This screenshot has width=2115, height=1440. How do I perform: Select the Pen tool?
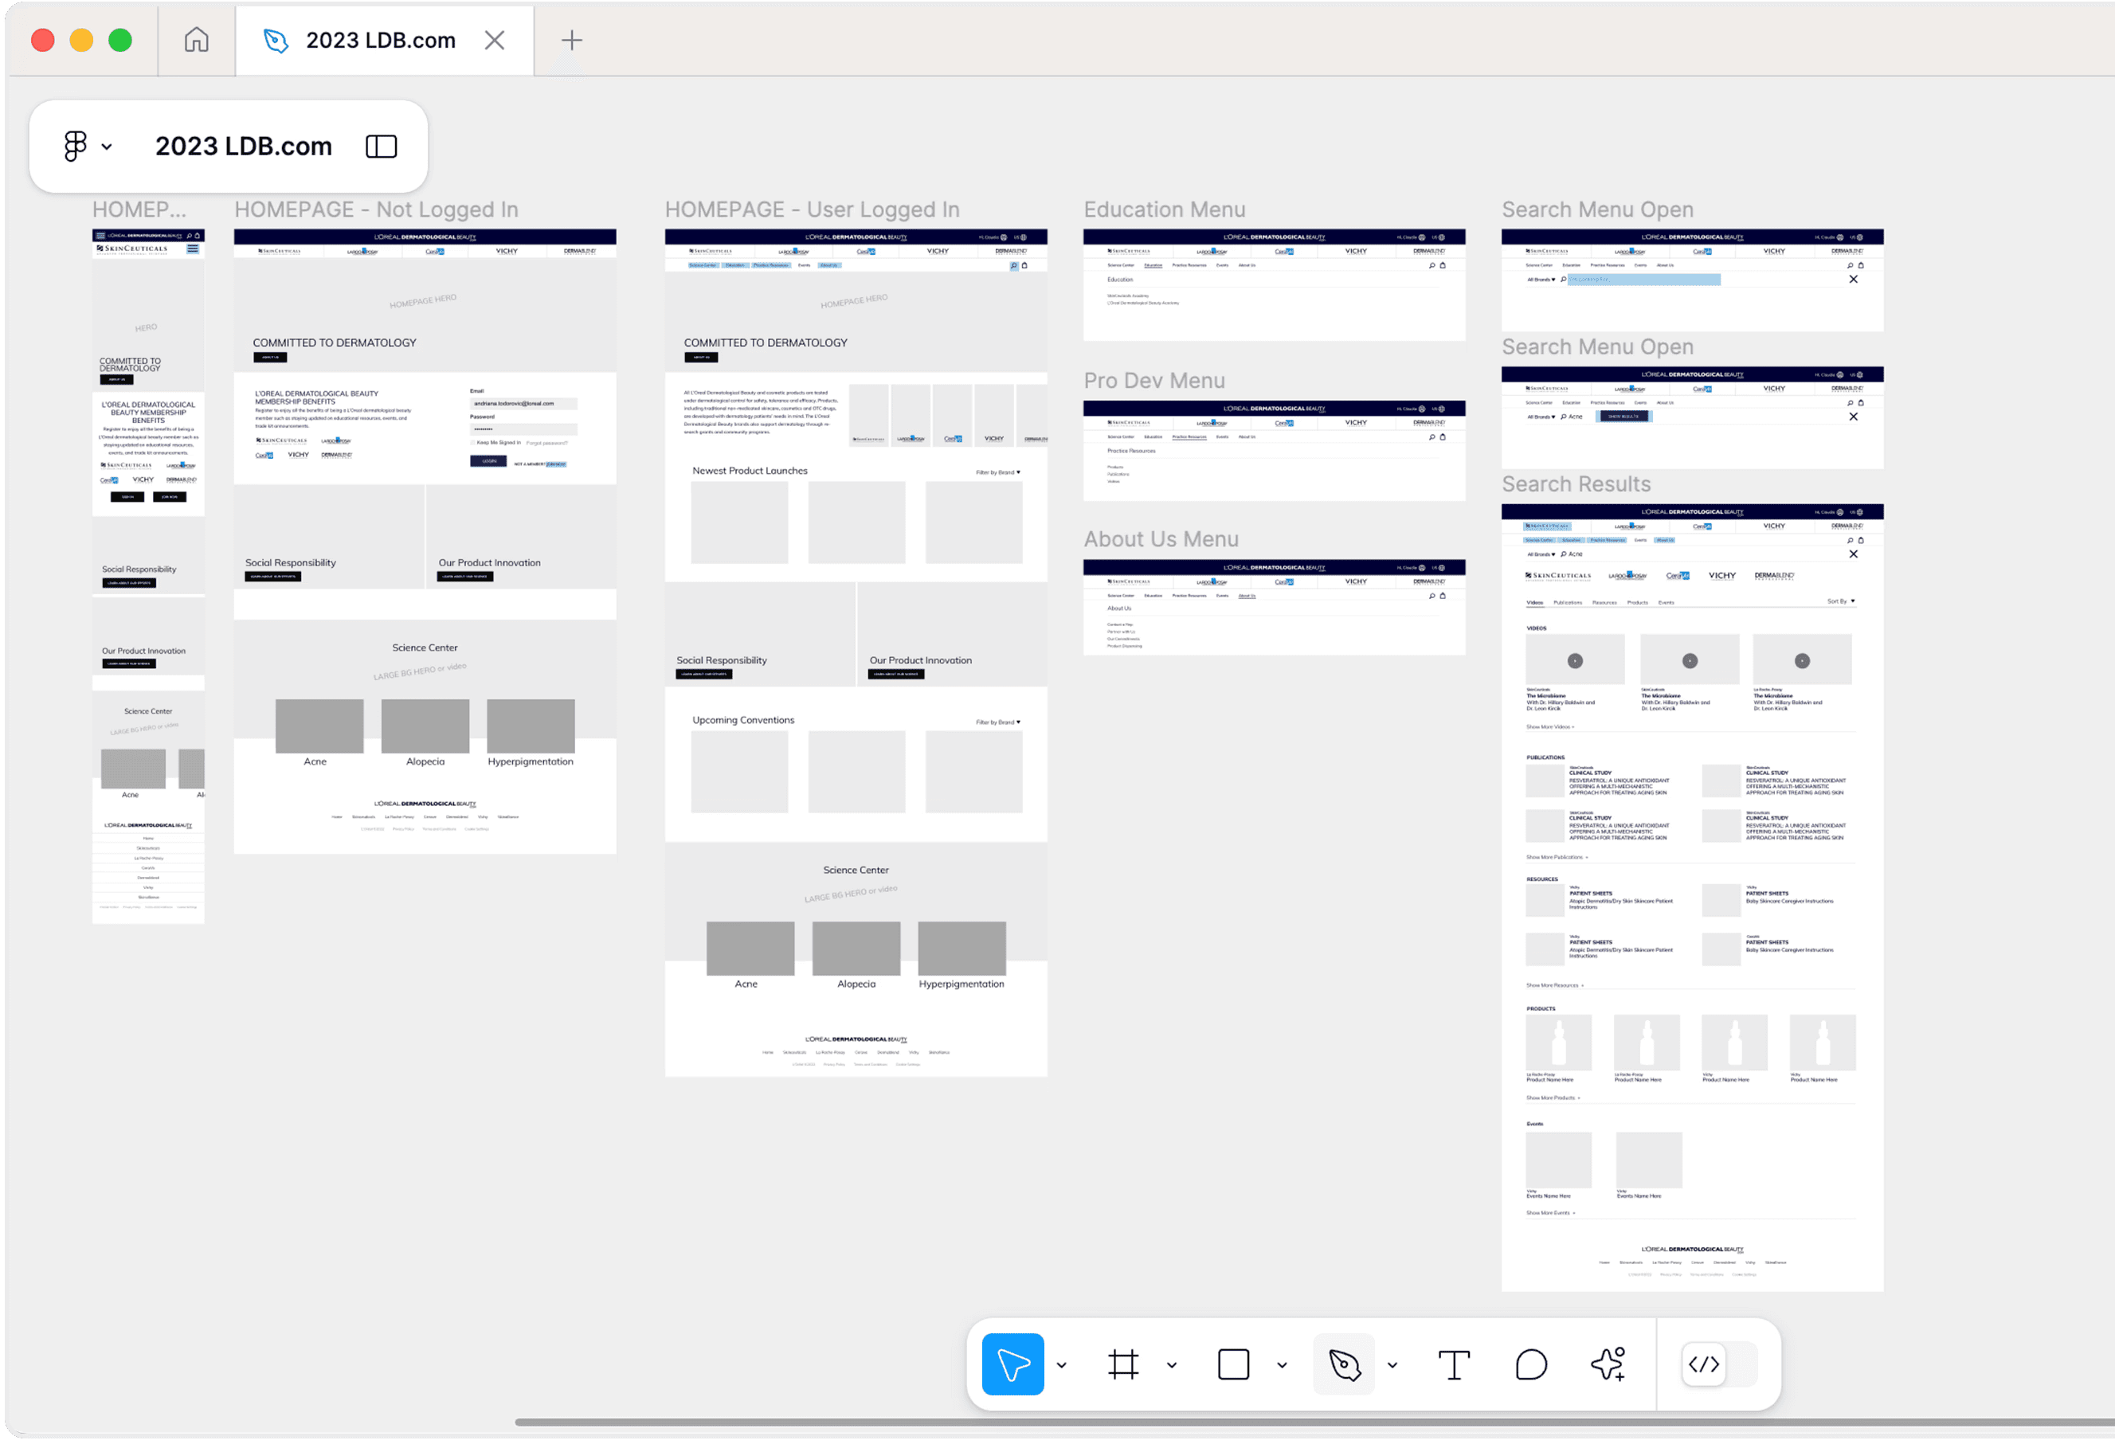[x=1343, y=1364]
